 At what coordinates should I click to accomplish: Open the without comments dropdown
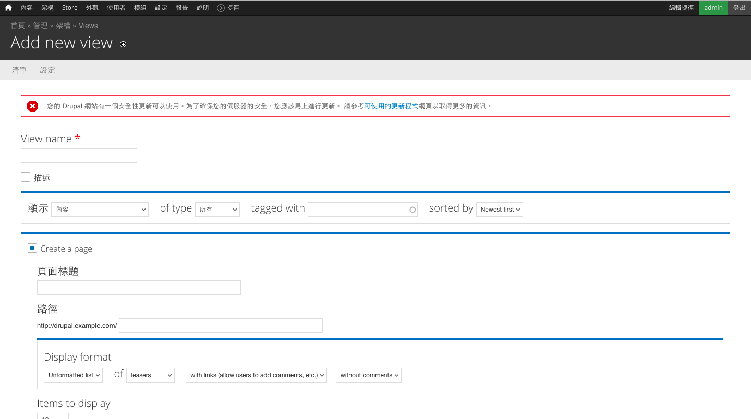pyautogui.click(x=369, y=375)
